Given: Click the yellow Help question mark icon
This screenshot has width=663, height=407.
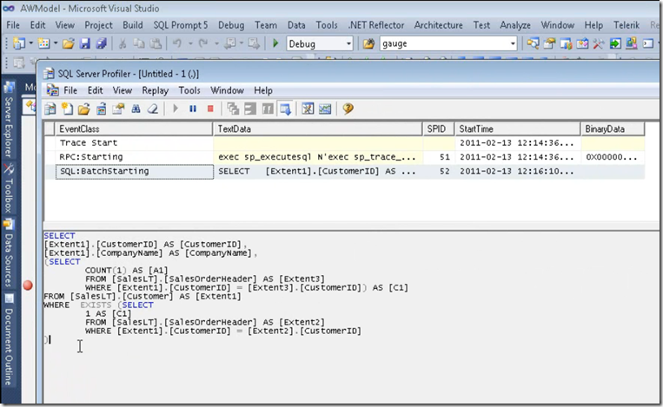Looking at the screenshot, I should pyautogui.click(x=348, y=109).
